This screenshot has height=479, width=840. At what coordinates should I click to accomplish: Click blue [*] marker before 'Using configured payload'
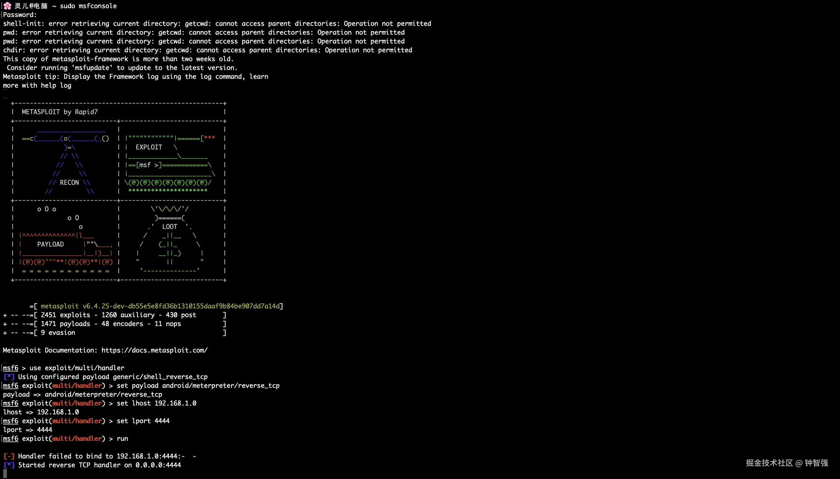9,377
